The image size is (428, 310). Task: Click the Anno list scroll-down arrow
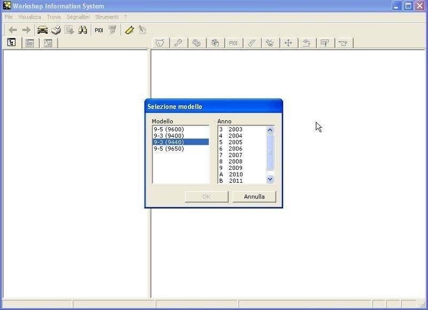(x=270, y=179)
